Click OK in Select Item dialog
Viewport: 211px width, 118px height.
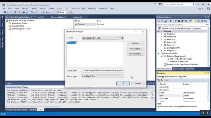pos(123,83)
